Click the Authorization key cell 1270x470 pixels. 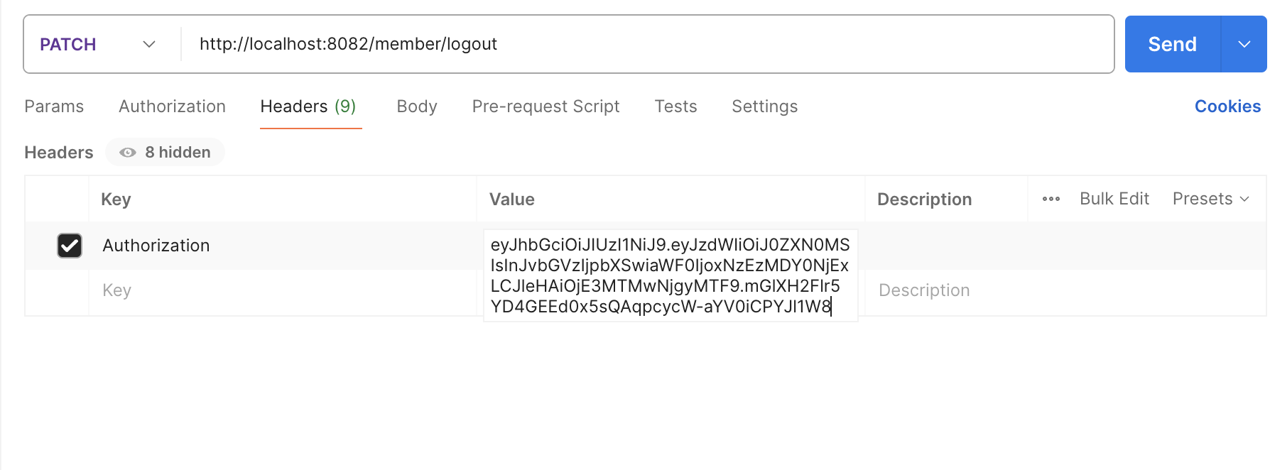283,246
